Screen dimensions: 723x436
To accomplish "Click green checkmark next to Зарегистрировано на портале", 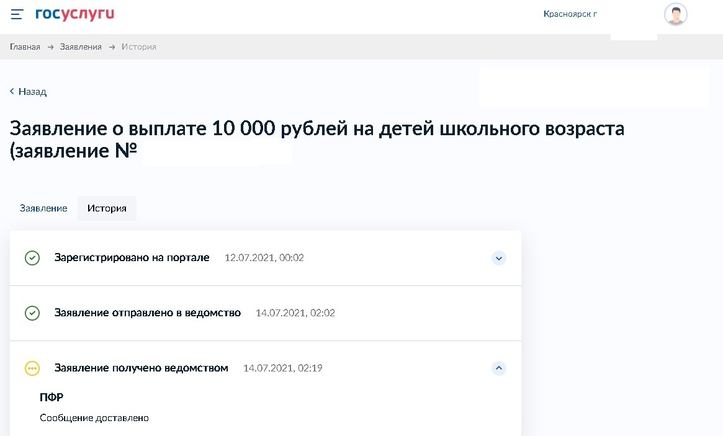I will tap(32, 258).
